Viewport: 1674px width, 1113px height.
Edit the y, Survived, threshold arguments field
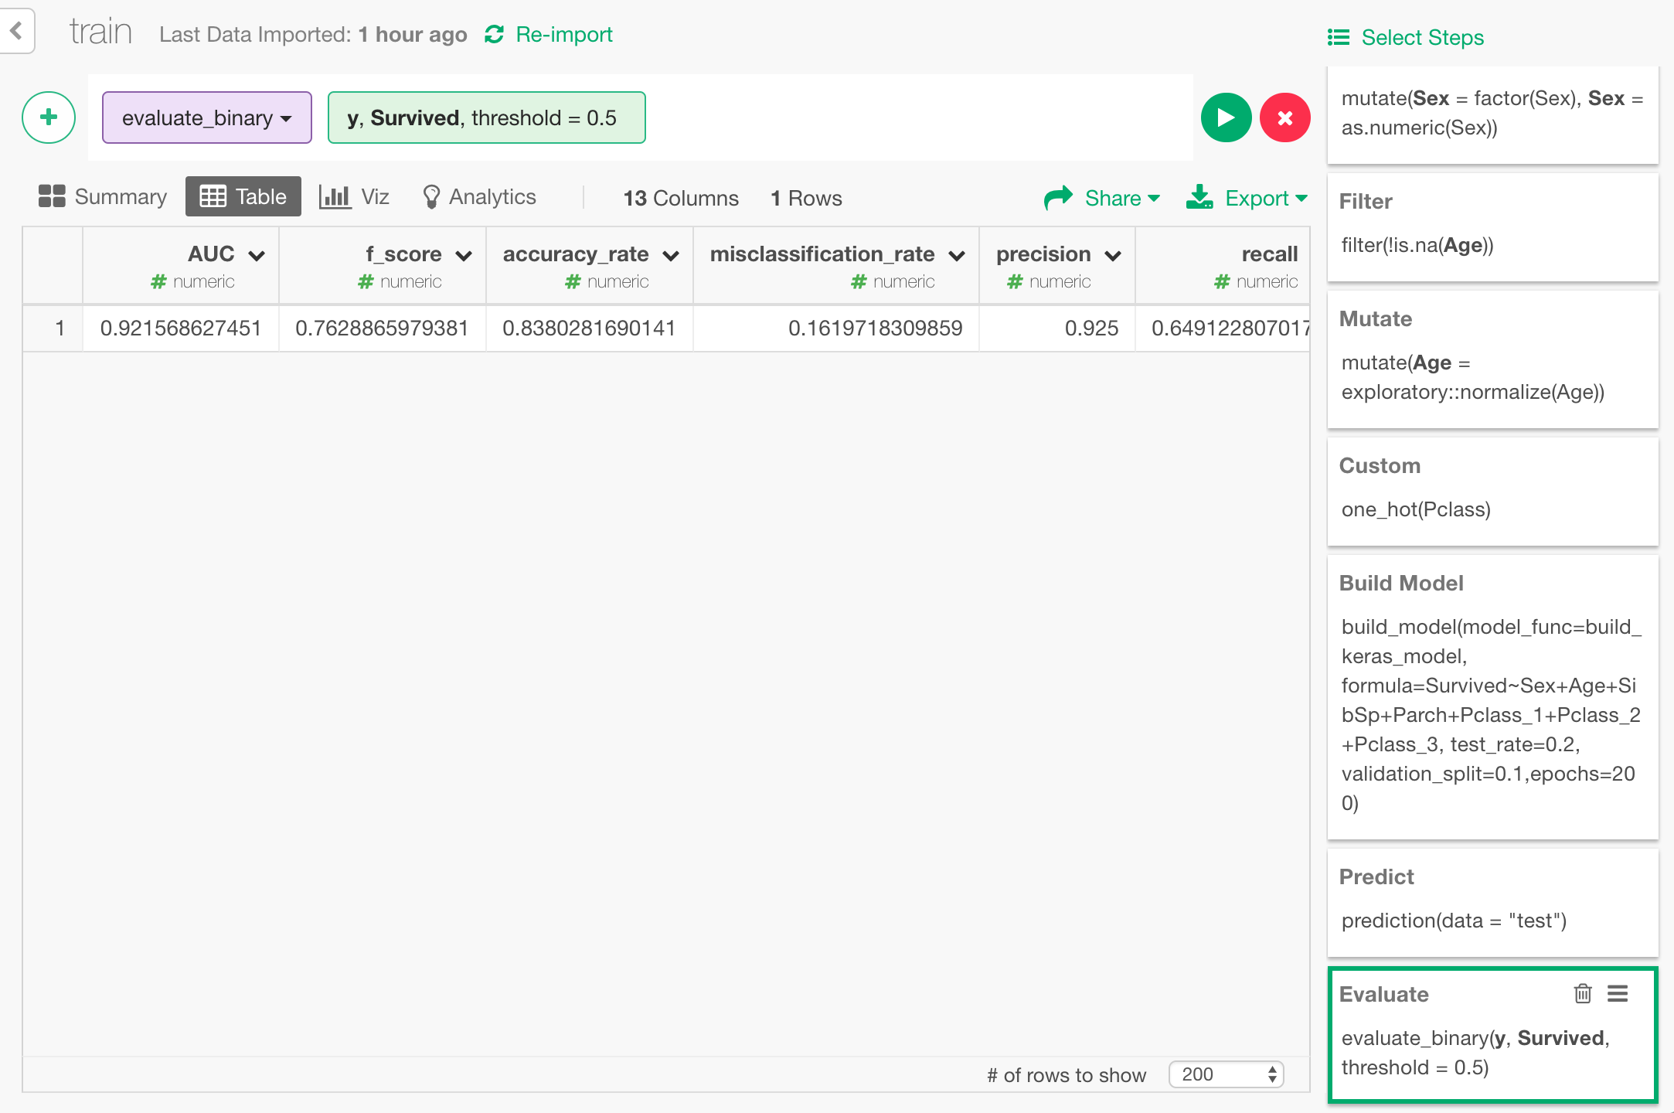tap(486, 117)
